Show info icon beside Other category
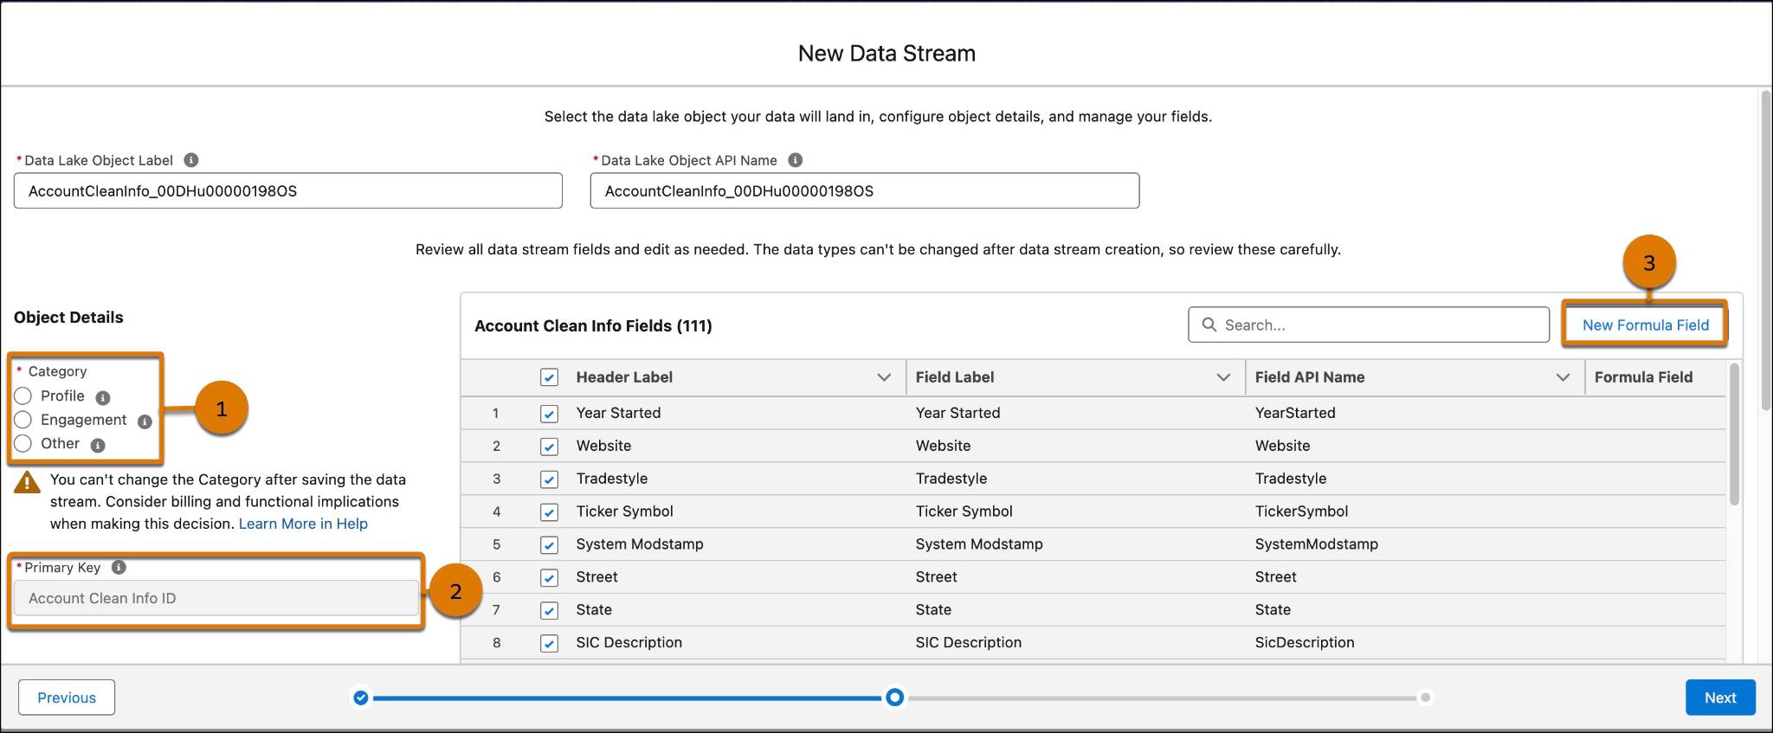The width and height of the screenshot is (1773, 733). click(x=98, y=446)
